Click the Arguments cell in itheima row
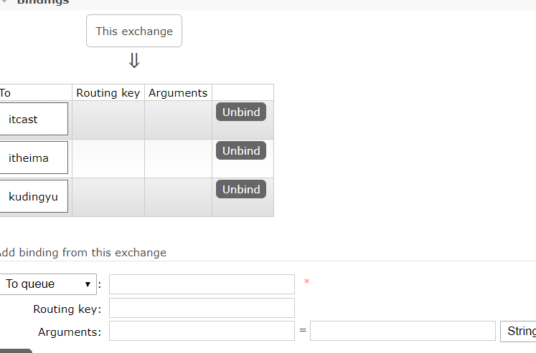 [178, 158]
